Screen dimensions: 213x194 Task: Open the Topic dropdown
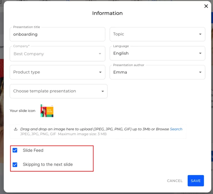tap(157, 34)
